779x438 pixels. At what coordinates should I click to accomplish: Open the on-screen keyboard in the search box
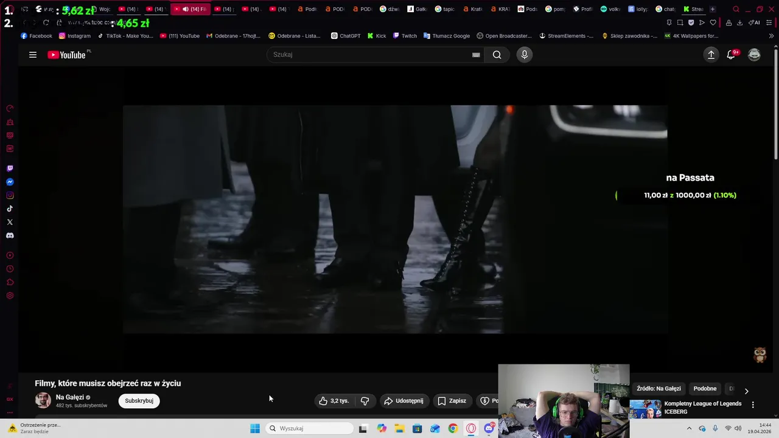tap(476, 55)
